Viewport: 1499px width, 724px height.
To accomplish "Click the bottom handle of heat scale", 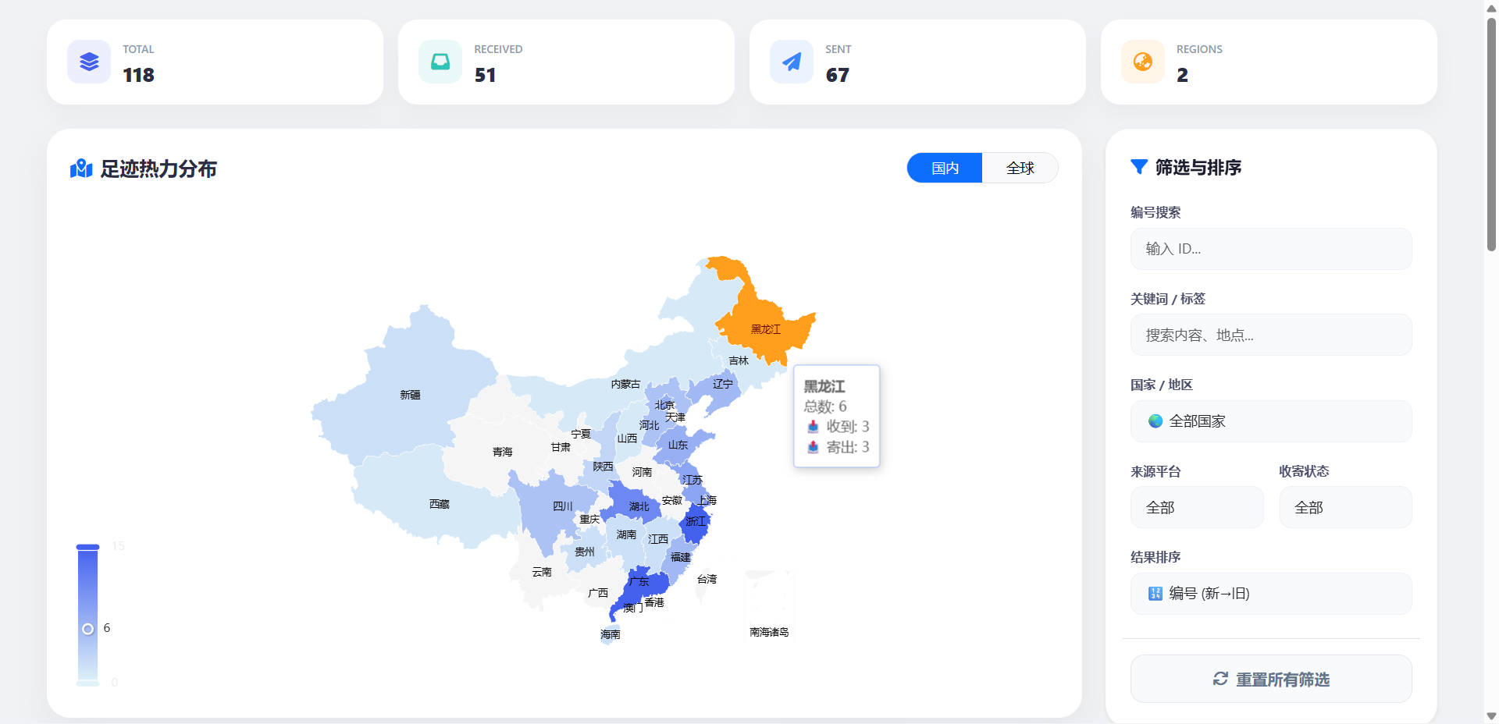I will pos(87,683).
